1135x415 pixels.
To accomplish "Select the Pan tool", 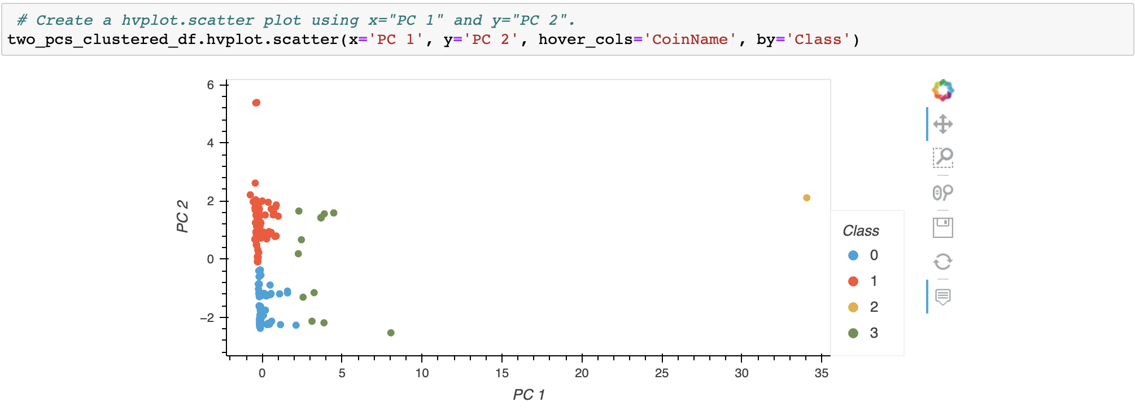I will pyautogui.click(x=942, y=124).
